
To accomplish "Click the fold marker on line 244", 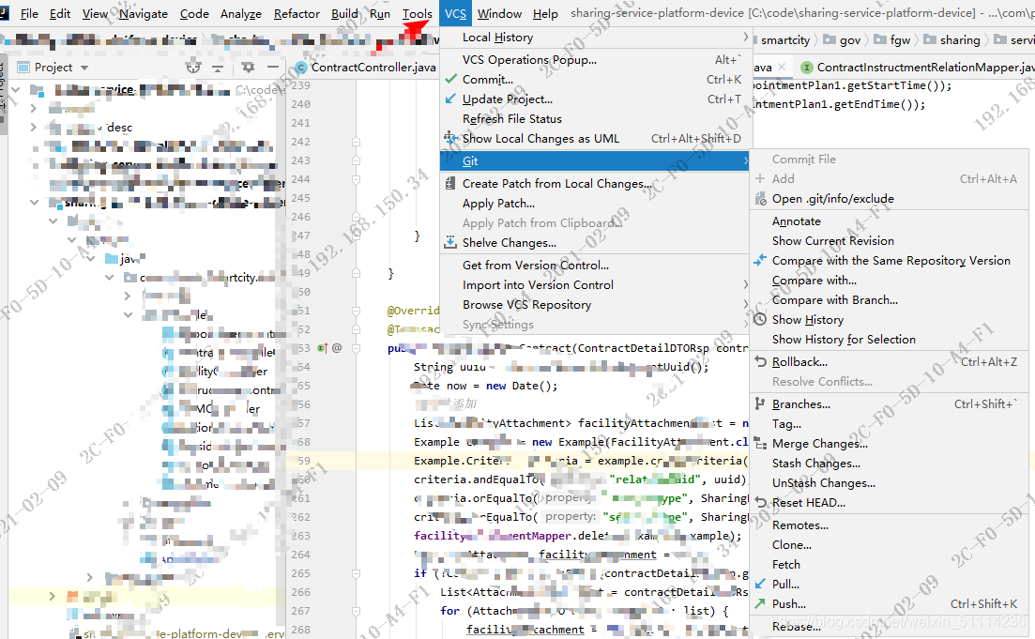I will [356, 179].
